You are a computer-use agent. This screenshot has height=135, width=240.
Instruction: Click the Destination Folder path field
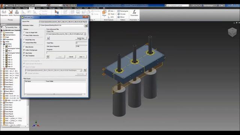[61, 25]
